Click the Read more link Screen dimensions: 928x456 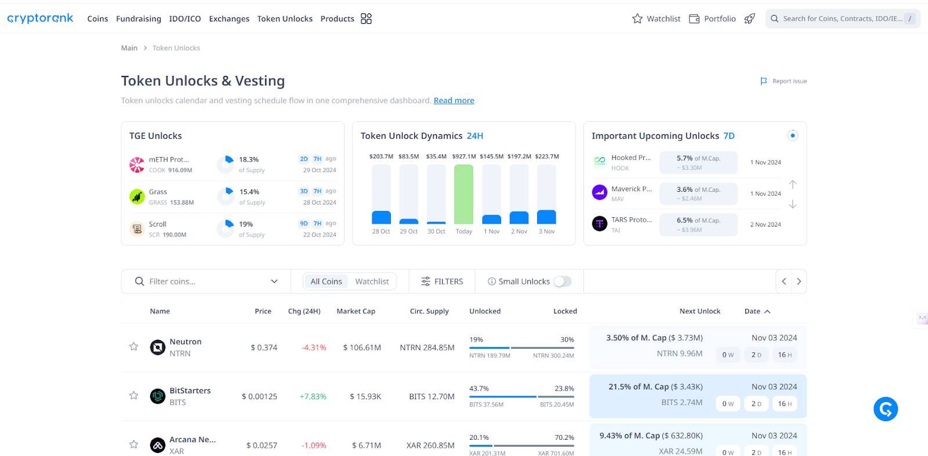point(454,100)
